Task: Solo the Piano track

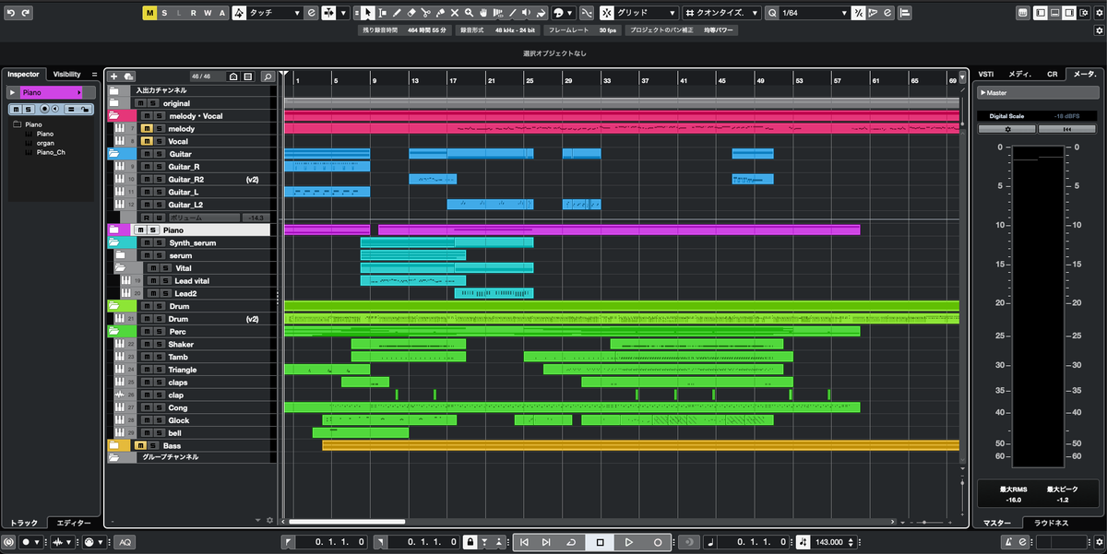Action: click(x=152, y=230)
